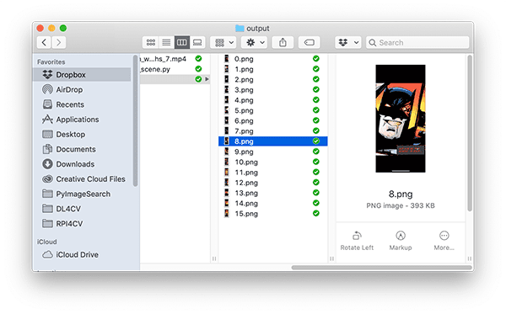The width and height of the screenshot is (506, 314).
Task: Open the Action gear dropdown
Action: pos(254,42)
